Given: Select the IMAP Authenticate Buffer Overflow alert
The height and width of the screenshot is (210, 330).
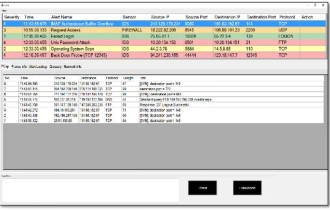Looking at the screenshot, I should pyautogui.click(x=164, y=24).
